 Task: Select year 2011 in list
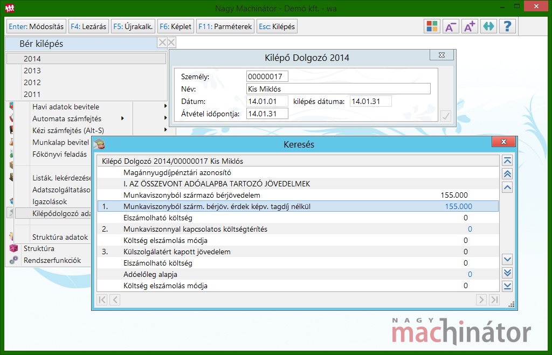click(86, 94)
